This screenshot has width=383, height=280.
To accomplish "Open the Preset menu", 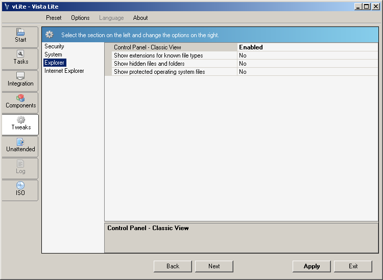I will point(54,18).
